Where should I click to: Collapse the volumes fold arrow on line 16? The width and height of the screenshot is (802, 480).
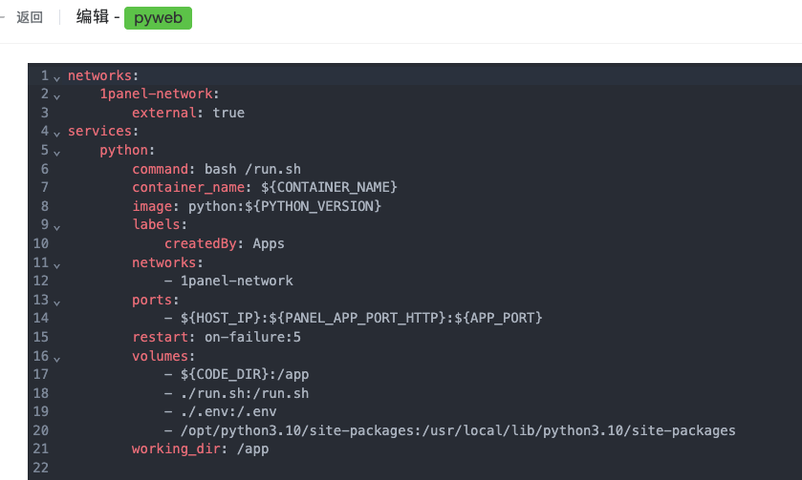tap(56, 359)
